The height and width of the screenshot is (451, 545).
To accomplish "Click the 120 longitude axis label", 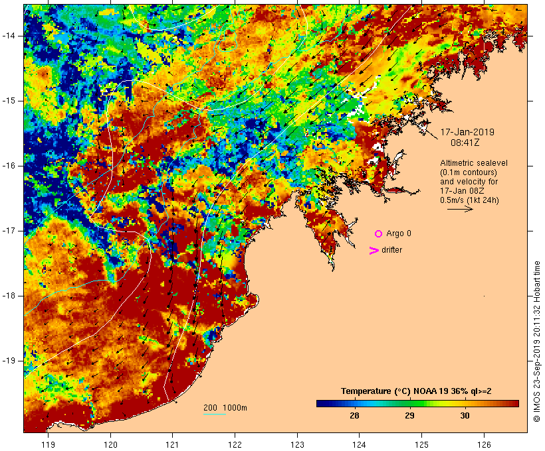I will tap(110, 444).
